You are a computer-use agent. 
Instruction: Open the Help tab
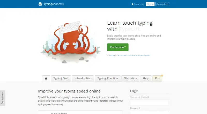pos(146,79)
